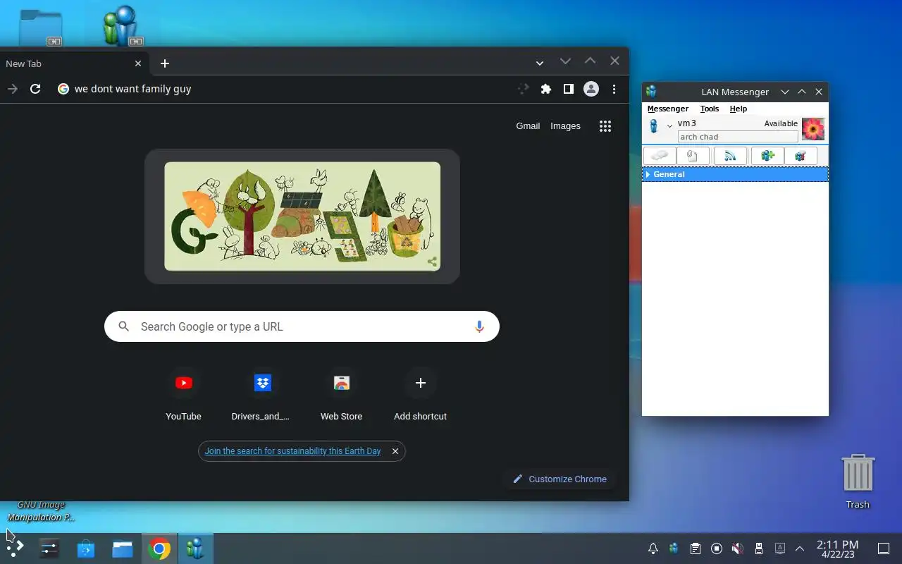
Task: Click the forward navigation arrow in Chrome
Action: [x=12, y=89]
